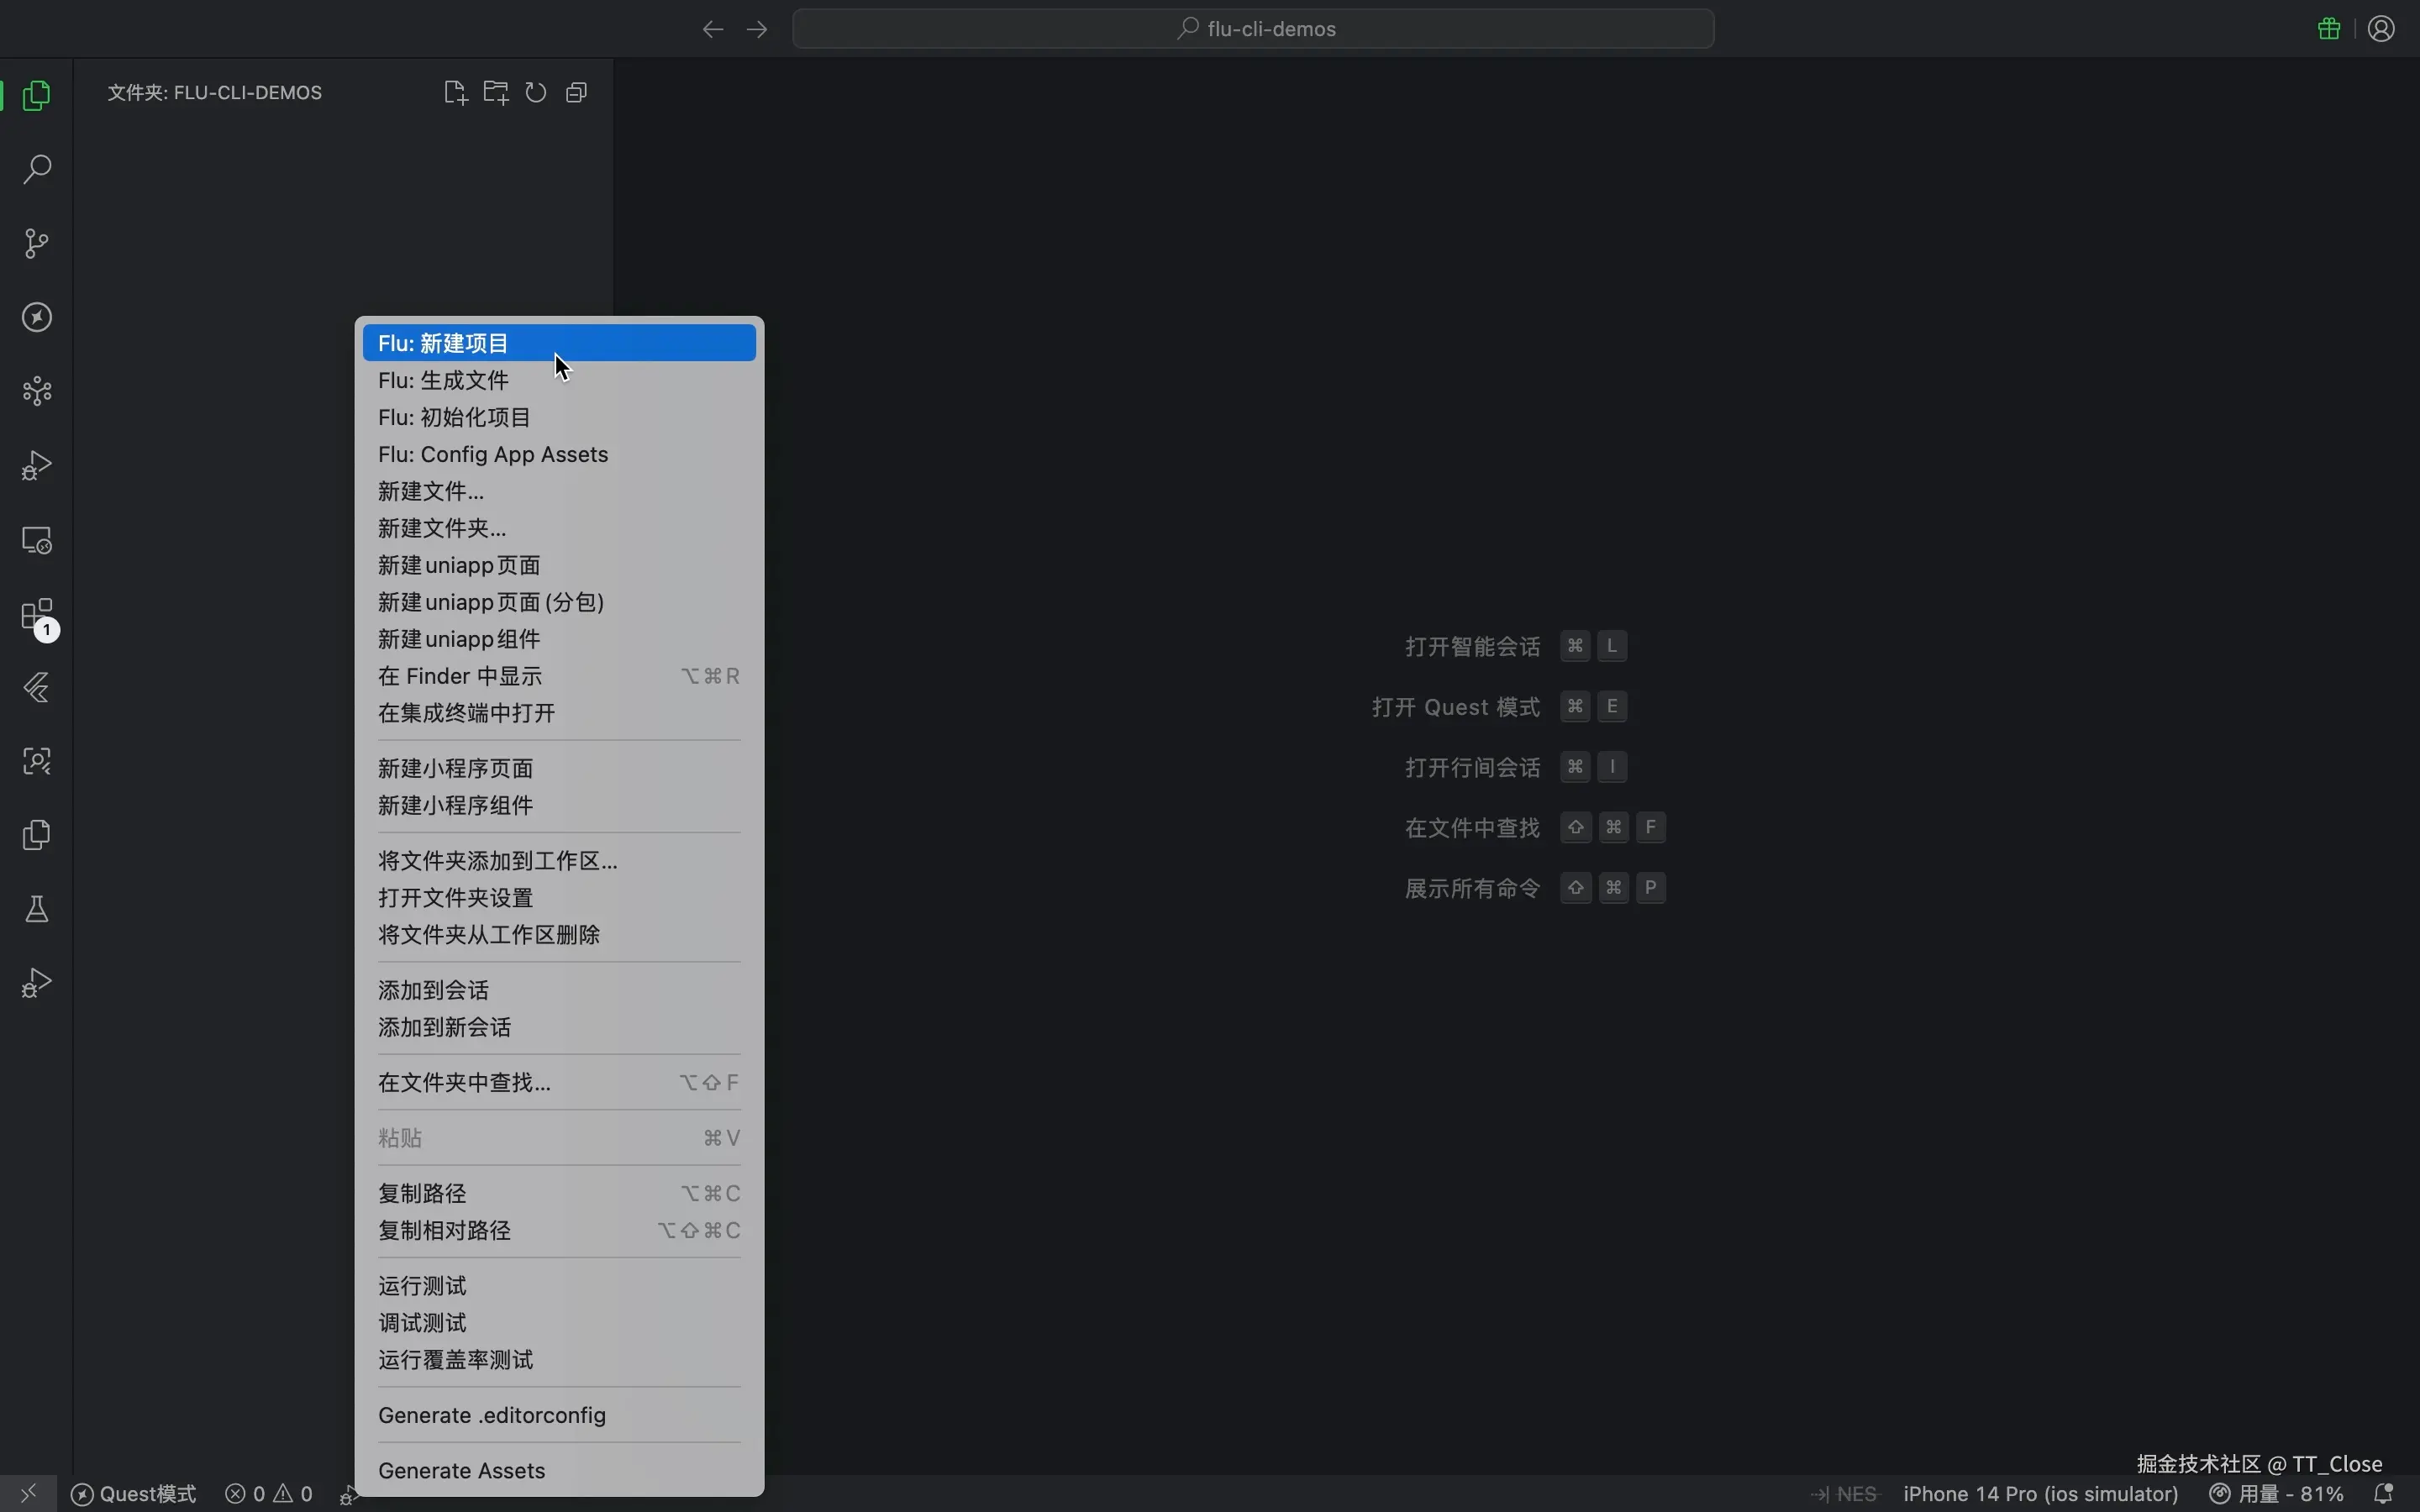Screen dimensions: 2420x1512
Task: Open the account menu at top right
Action: tap(2381, 28)
